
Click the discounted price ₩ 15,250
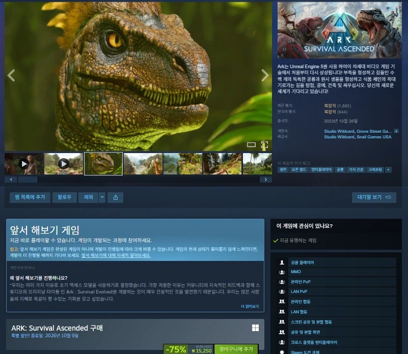point(202,350)
